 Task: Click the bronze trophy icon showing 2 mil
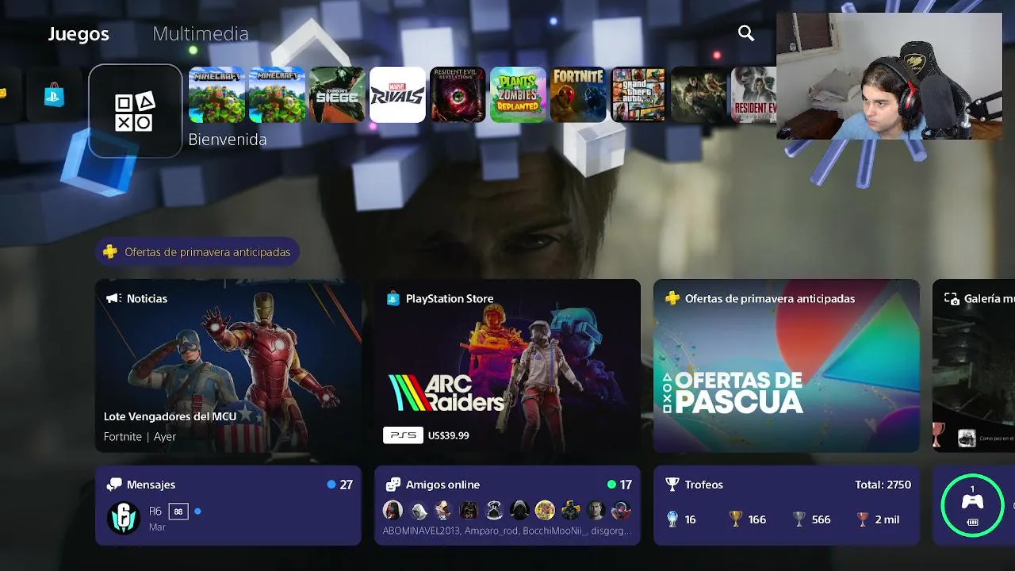click(863, 519)
